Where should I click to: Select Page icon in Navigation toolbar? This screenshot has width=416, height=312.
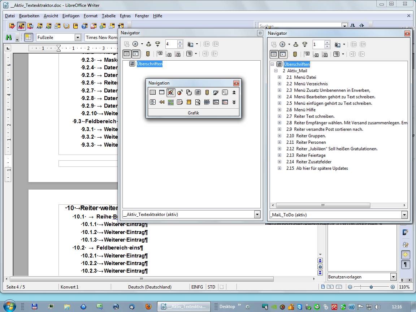click(x=189, y=92)
